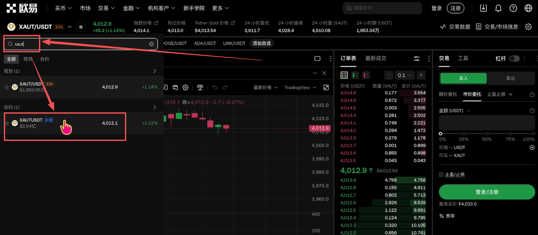The height and width of the screenshot is (235, 538).
Task: Open chart settings gear icon
Action: (x=185, y=87)
